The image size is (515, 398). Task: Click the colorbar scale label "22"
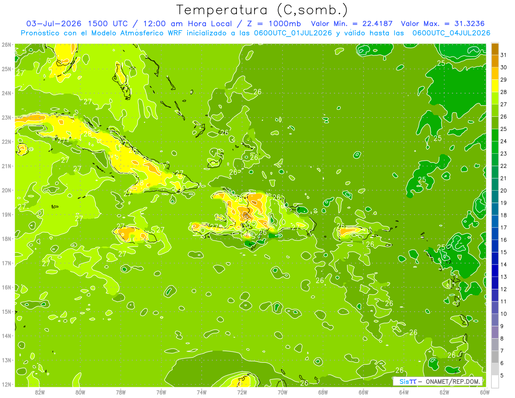coord(503,166)
